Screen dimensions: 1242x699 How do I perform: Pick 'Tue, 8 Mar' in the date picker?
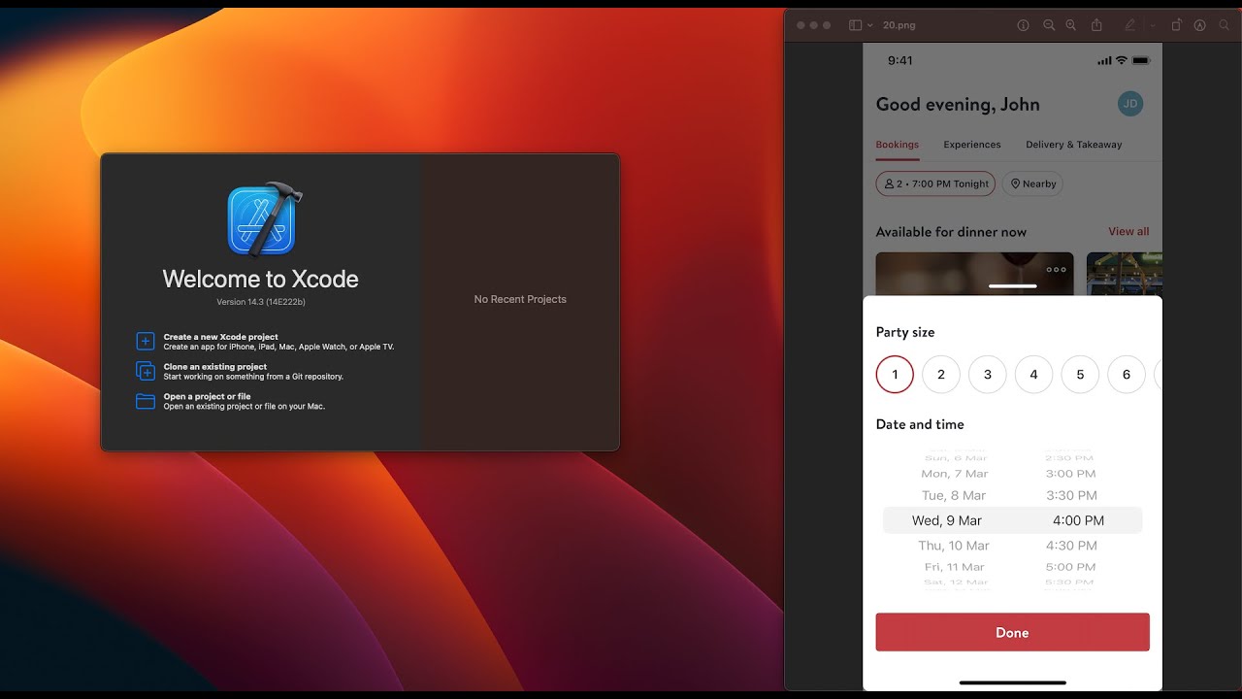coord(954,495)
